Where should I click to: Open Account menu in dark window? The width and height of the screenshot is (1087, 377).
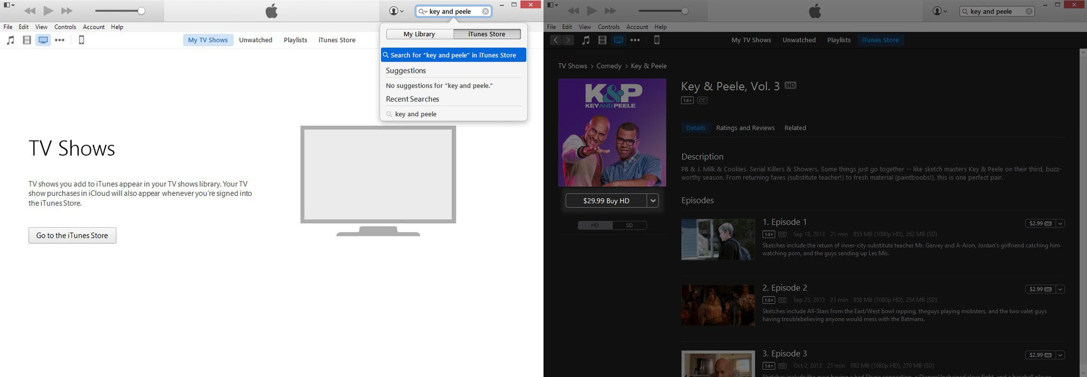tap(637, 27)
